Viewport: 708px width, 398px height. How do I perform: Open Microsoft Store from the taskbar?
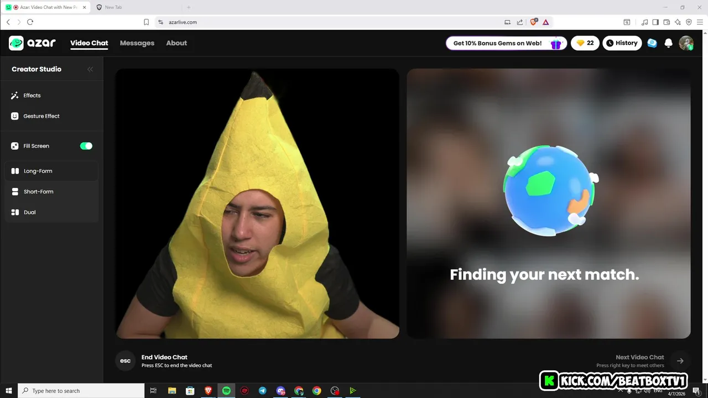tap(190, 391)
